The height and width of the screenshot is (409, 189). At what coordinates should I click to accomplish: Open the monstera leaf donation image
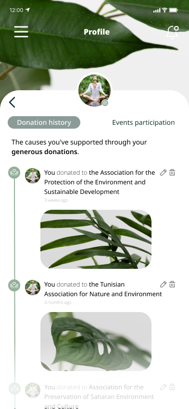coord(96,341)
